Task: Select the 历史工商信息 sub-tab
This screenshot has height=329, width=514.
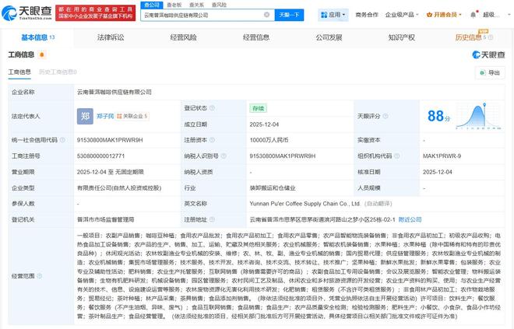Action: coord(58,72)
